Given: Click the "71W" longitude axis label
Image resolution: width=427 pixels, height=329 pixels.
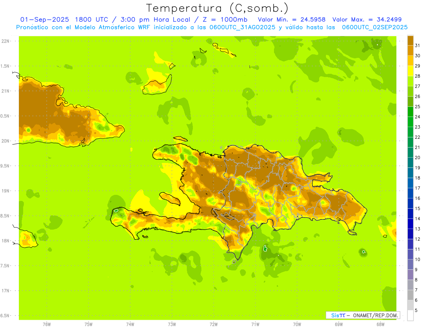Looking at the screenshot, I should pos(255,324).
